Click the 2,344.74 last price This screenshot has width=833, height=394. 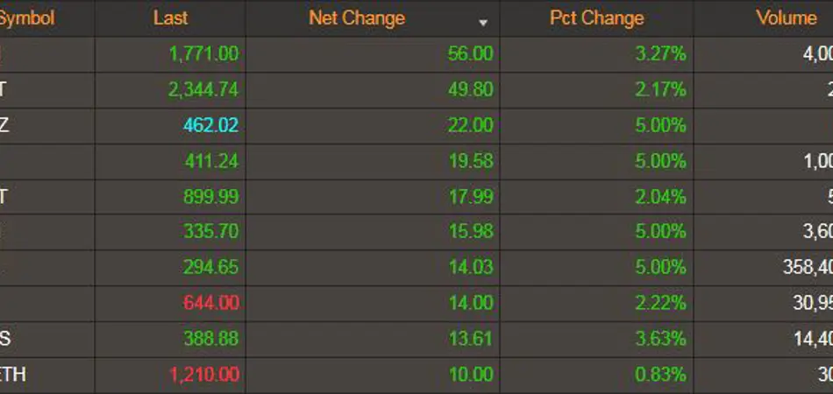[x=203, y=89]
